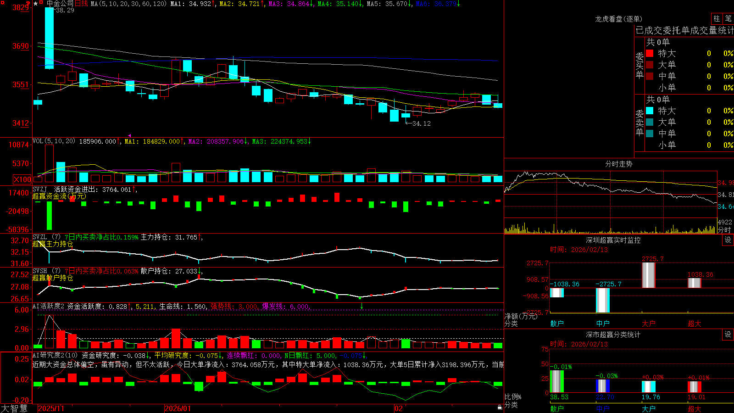Image resolution: width=734 pixels, height=413 pixels.
Task: Open the 日线 period selector
Action: [81, 4]
